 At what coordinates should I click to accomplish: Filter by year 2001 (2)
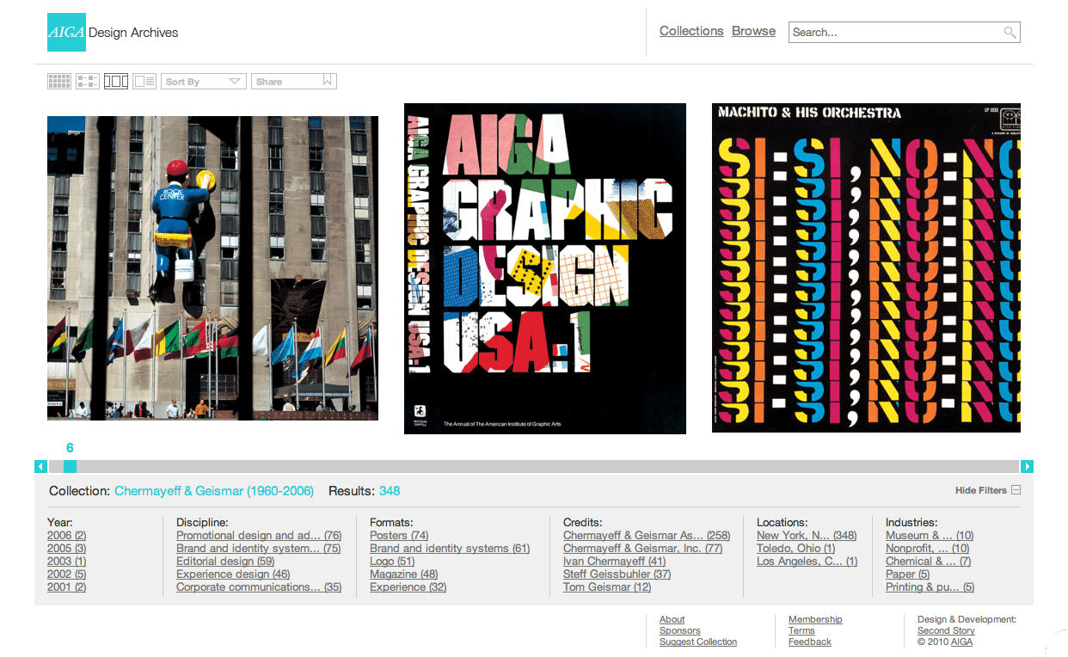pos(66,587)
